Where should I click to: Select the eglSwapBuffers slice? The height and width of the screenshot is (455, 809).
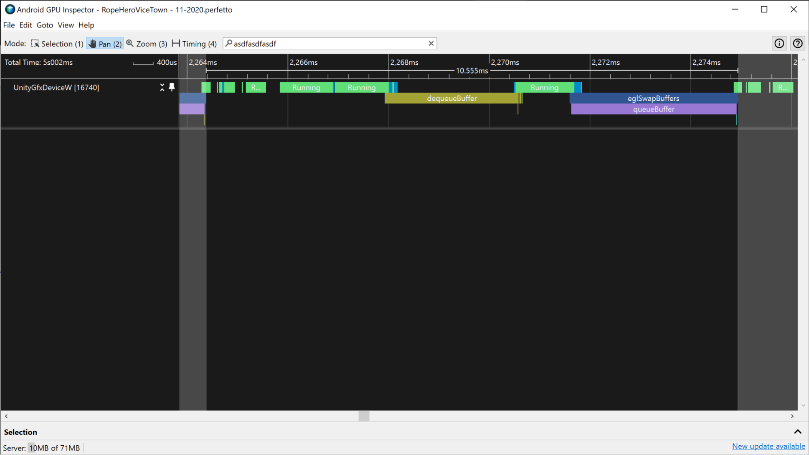(653, 98)
